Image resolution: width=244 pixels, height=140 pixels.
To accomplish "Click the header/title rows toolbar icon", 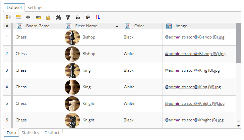I will pos(18,17).
